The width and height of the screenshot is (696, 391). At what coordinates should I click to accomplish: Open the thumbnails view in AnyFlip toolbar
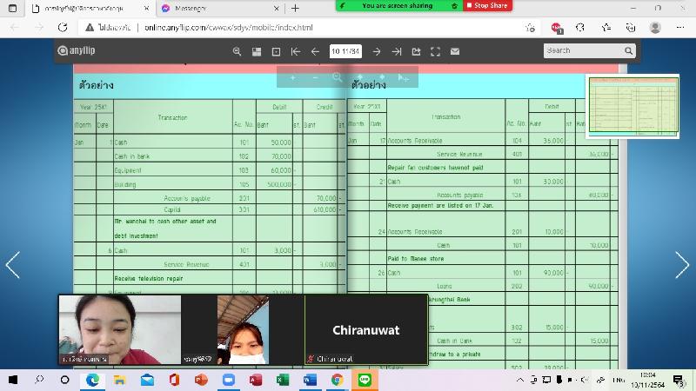[x=257, y=51]
